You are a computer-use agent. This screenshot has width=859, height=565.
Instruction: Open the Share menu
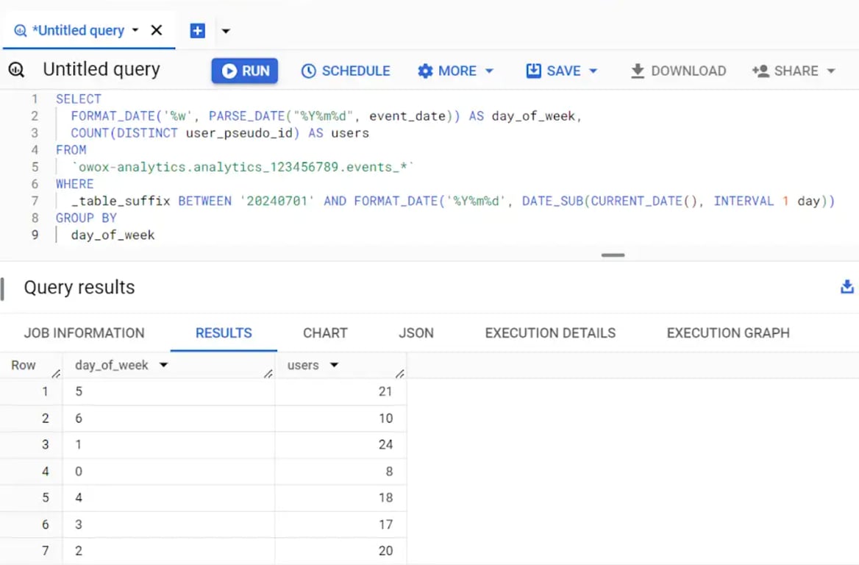[x=794, y=71]
